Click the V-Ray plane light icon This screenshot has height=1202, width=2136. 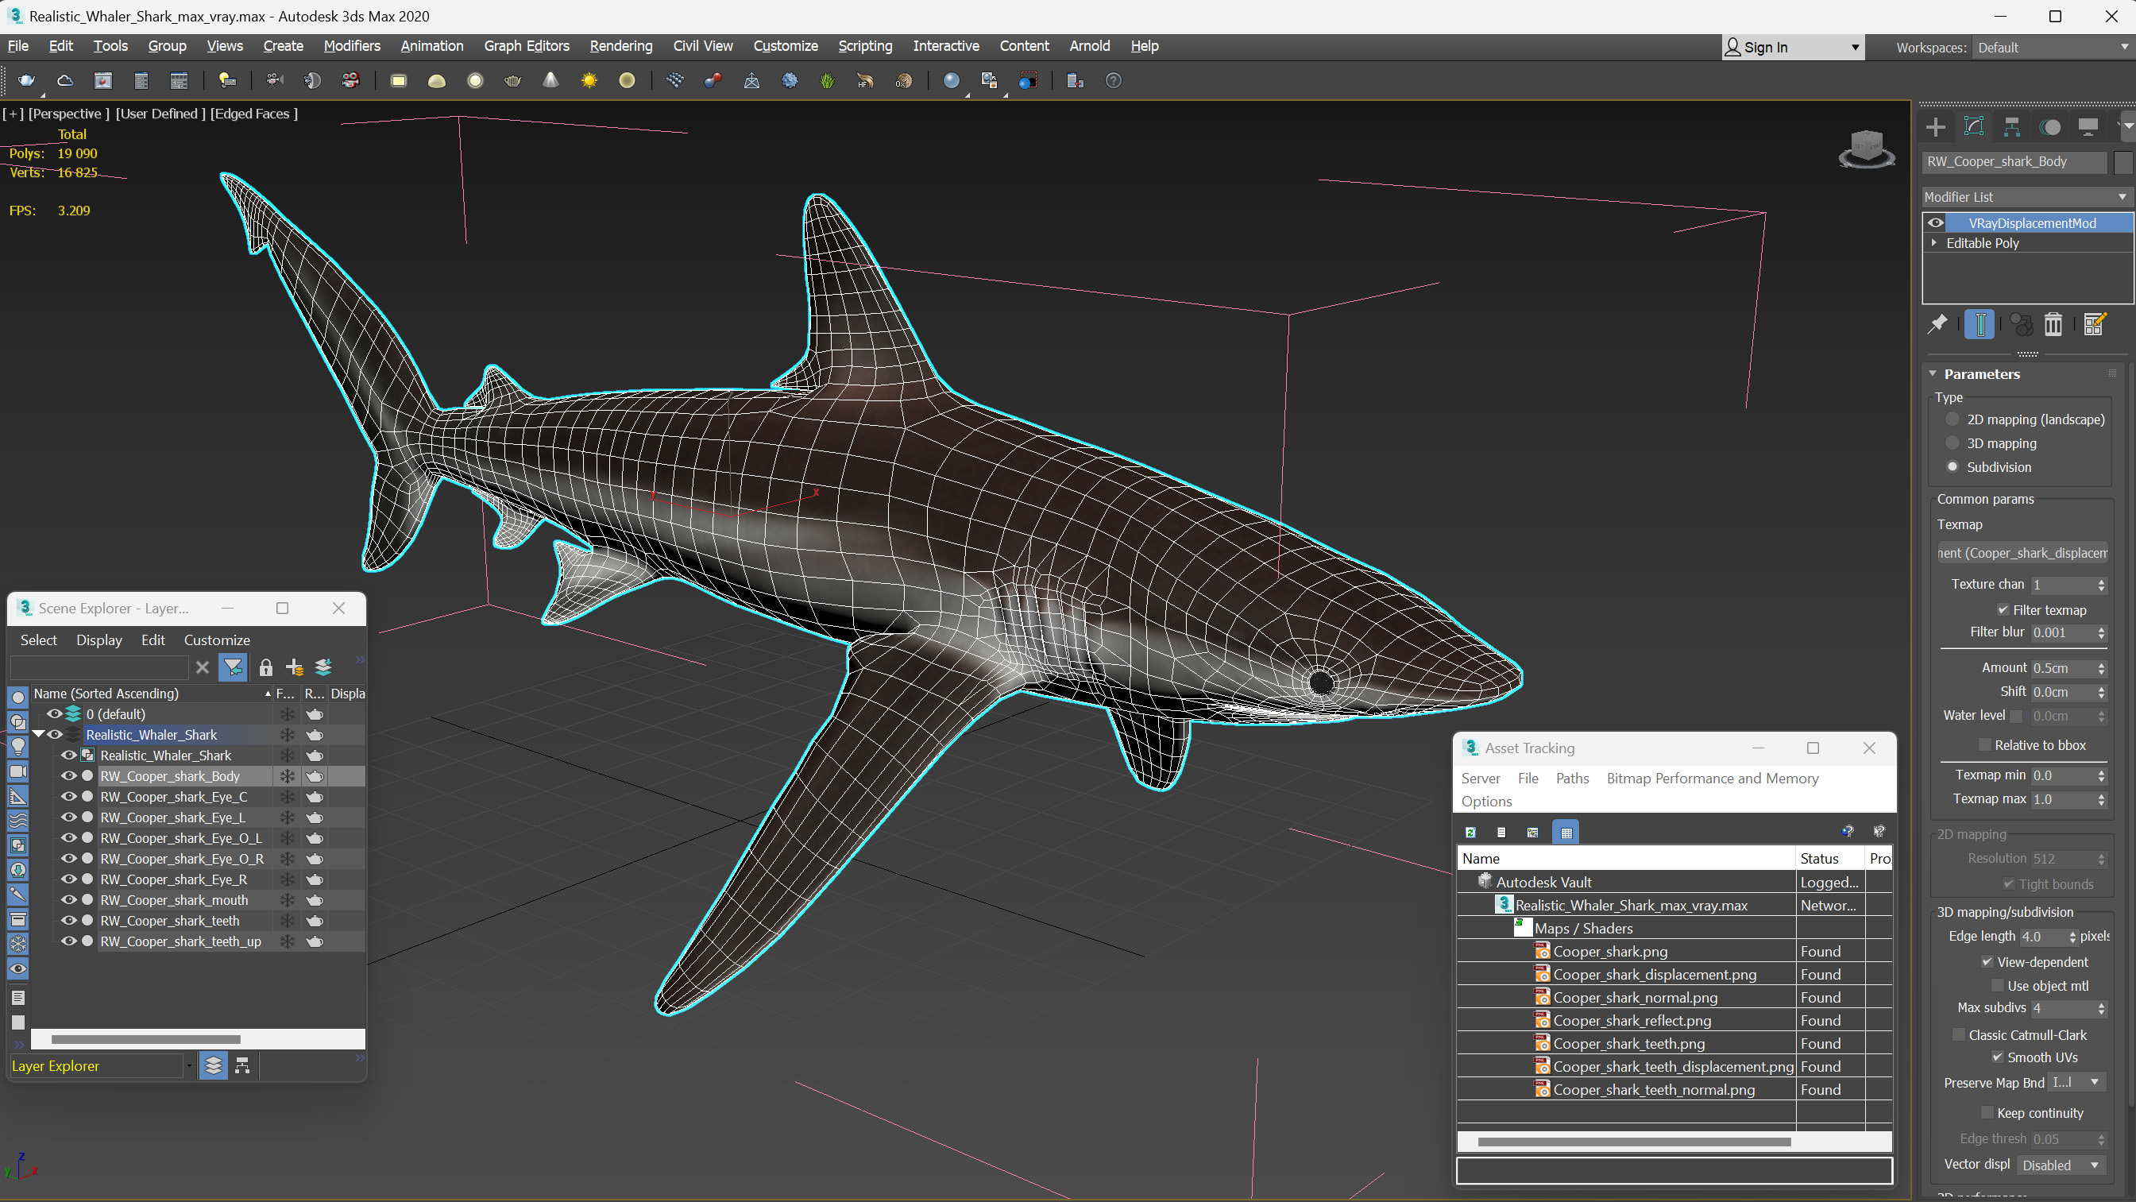click(x=399, y=80)
